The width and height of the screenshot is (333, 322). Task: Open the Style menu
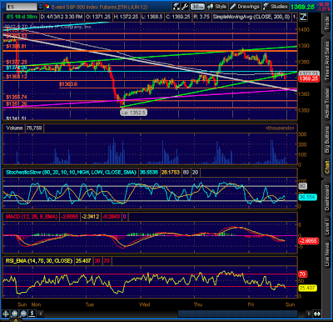coord(217,7)
